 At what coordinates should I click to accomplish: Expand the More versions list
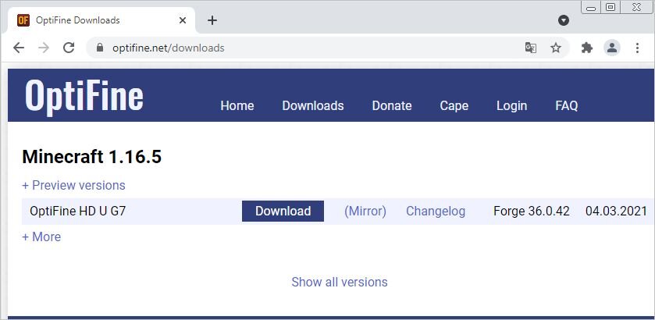click(41, 236)
